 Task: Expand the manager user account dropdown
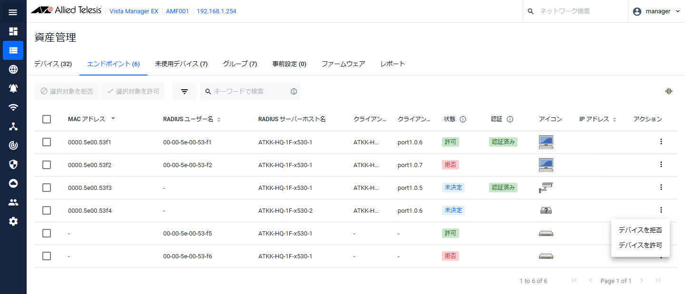[657, 11]
